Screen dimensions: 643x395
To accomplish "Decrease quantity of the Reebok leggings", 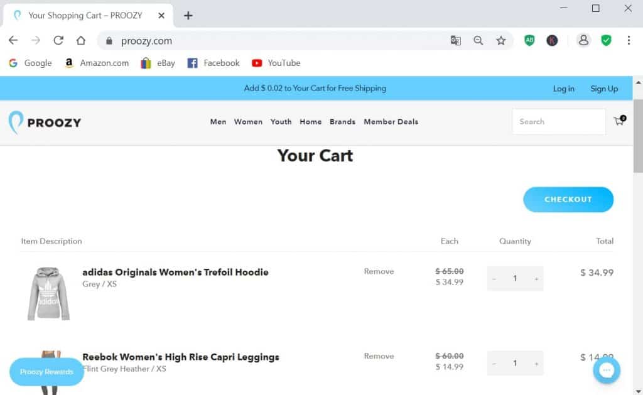I will click(494, 364).
